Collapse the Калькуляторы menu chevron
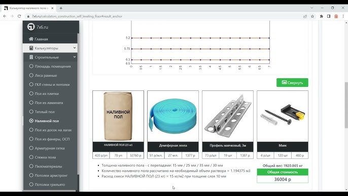Viewport: 348px width, 196px height. coord(75,48)
